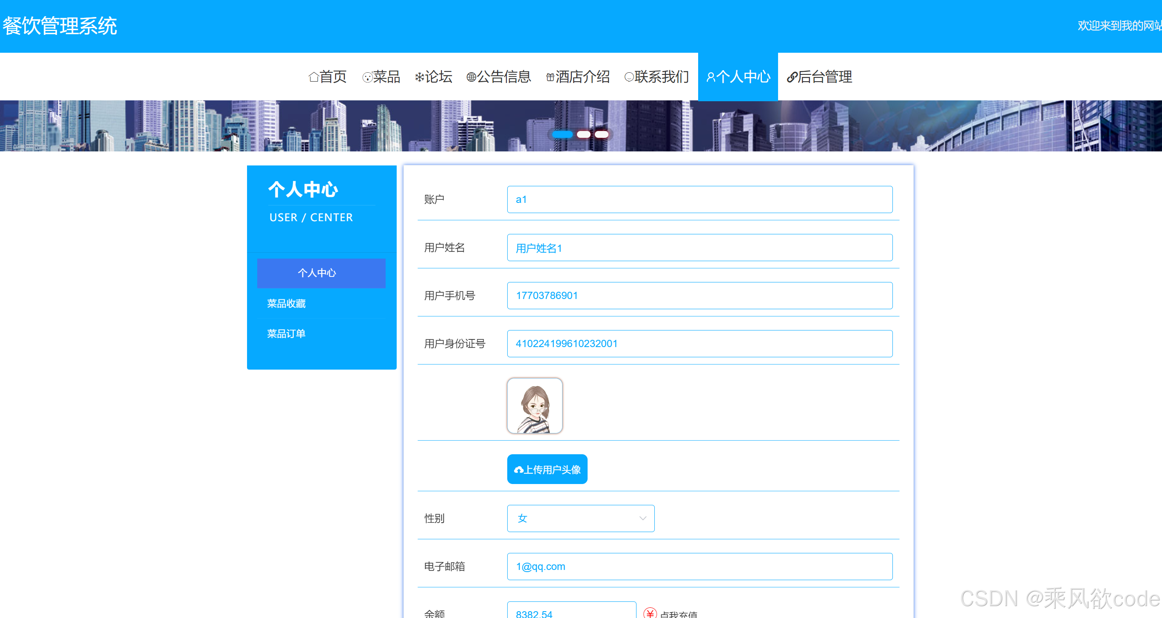Select 个人中心 sidebar item
The height and width of the screenshot is (618, 1162).
pos(321,273)
